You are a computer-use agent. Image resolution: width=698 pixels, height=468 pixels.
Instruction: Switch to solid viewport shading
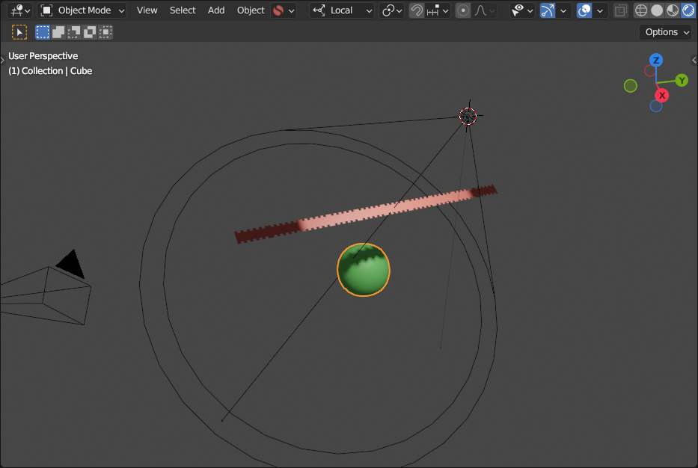pos(657,10)
